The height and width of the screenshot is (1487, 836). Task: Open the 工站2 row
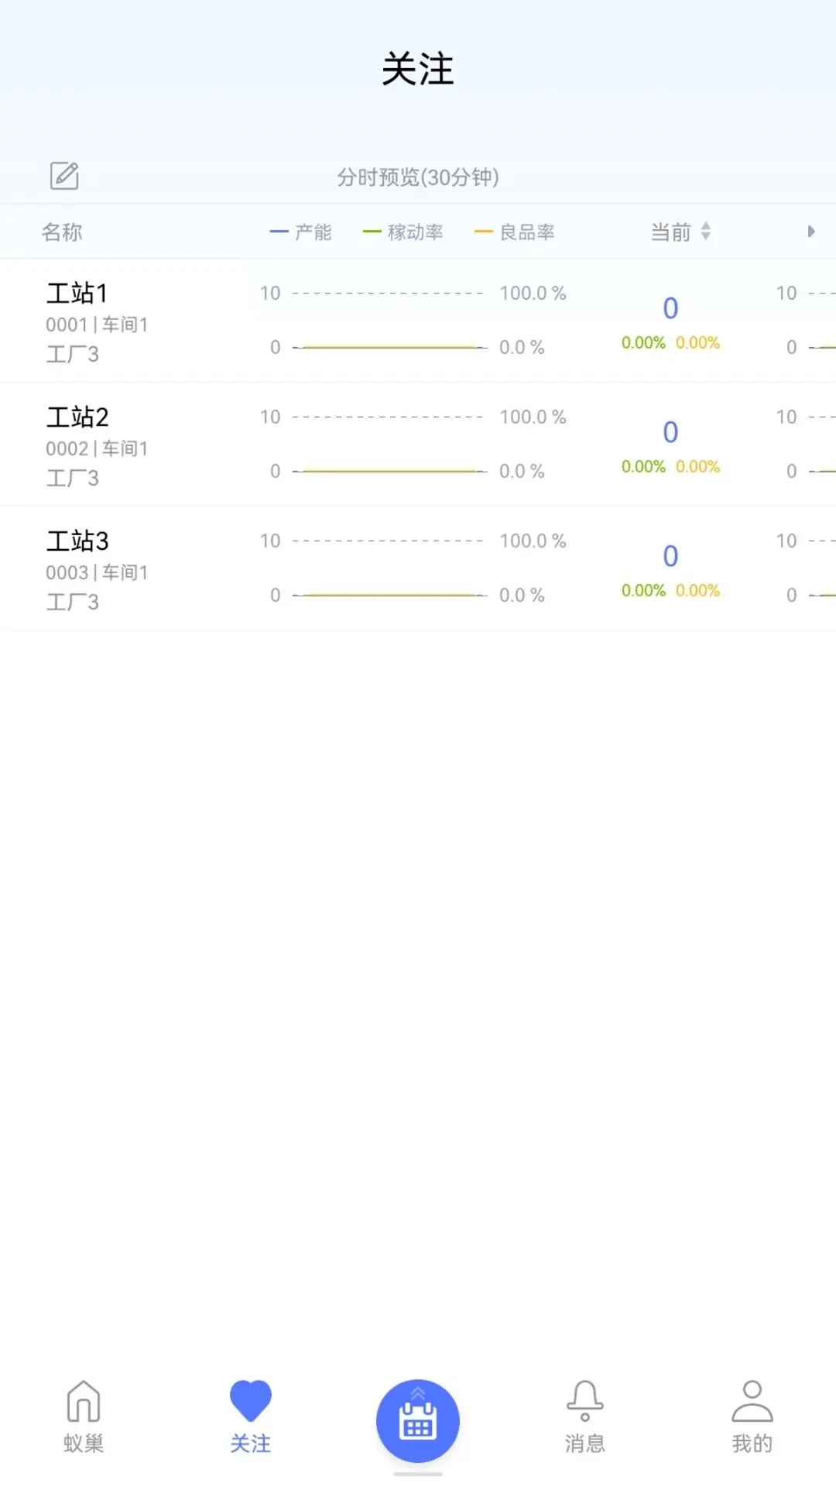(x=97, y=445)
